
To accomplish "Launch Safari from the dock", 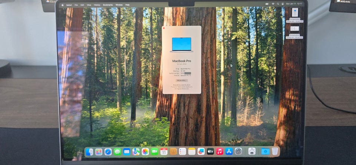I will pos(108,152).
